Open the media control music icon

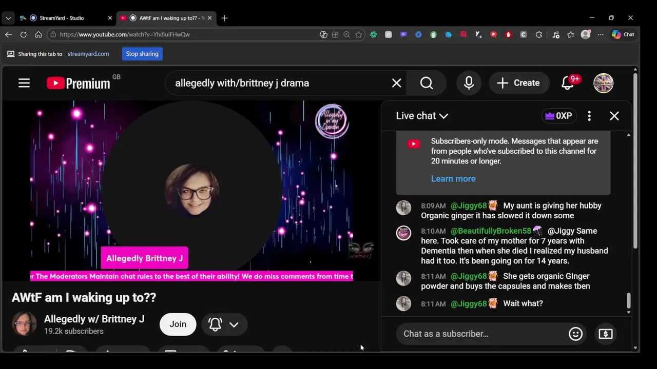(x=556, y=34)
